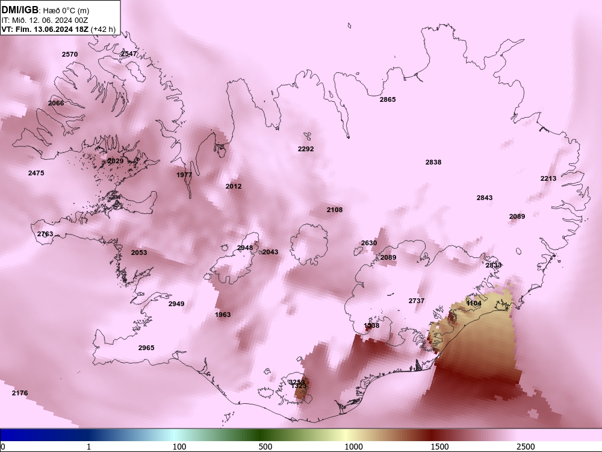This screenshot has width=602, height=452.
Task: Click the 2965 map label
Action: coord(146,348)
